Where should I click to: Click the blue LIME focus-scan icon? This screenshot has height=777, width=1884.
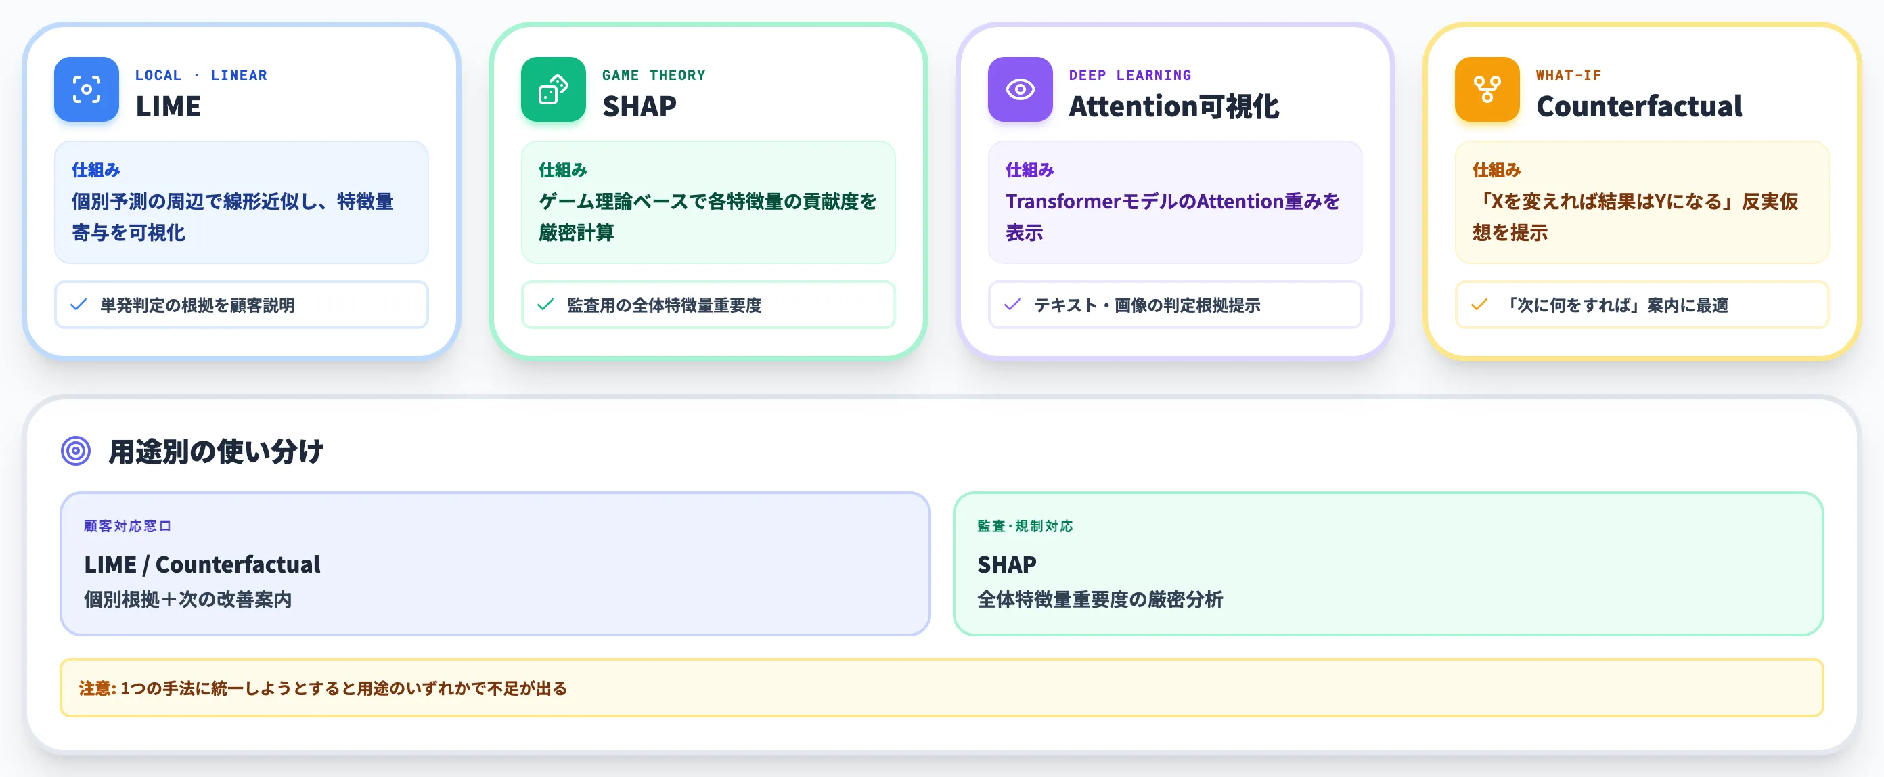click(x=87, y=89)
